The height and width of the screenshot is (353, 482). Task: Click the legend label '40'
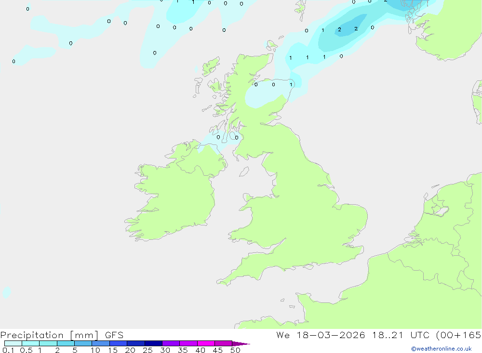point(200,350)
